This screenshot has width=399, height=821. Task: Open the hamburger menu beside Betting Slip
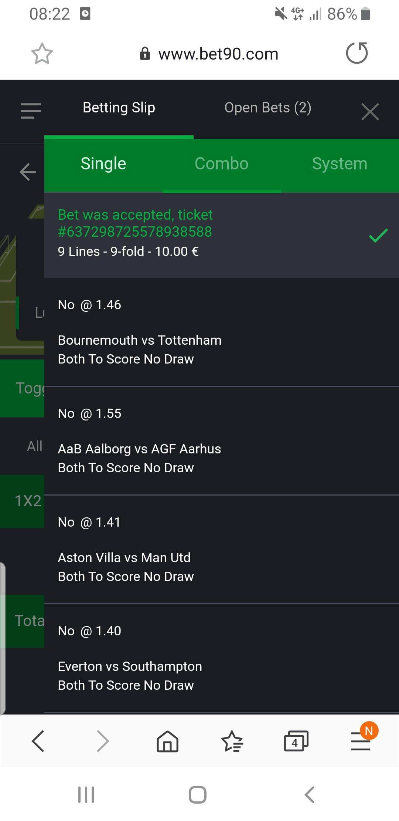pos(31,111)
